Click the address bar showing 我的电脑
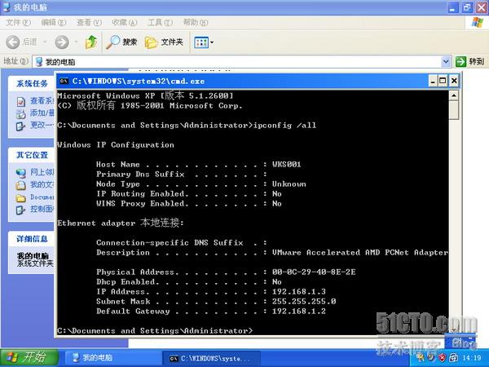The height and width of the screenshot is (367, 489). (x=237, y=61)
